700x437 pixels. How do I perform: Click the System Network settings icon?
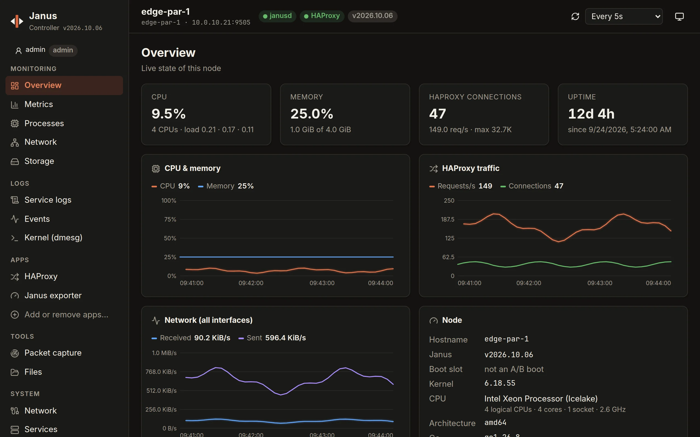point(15,411)
